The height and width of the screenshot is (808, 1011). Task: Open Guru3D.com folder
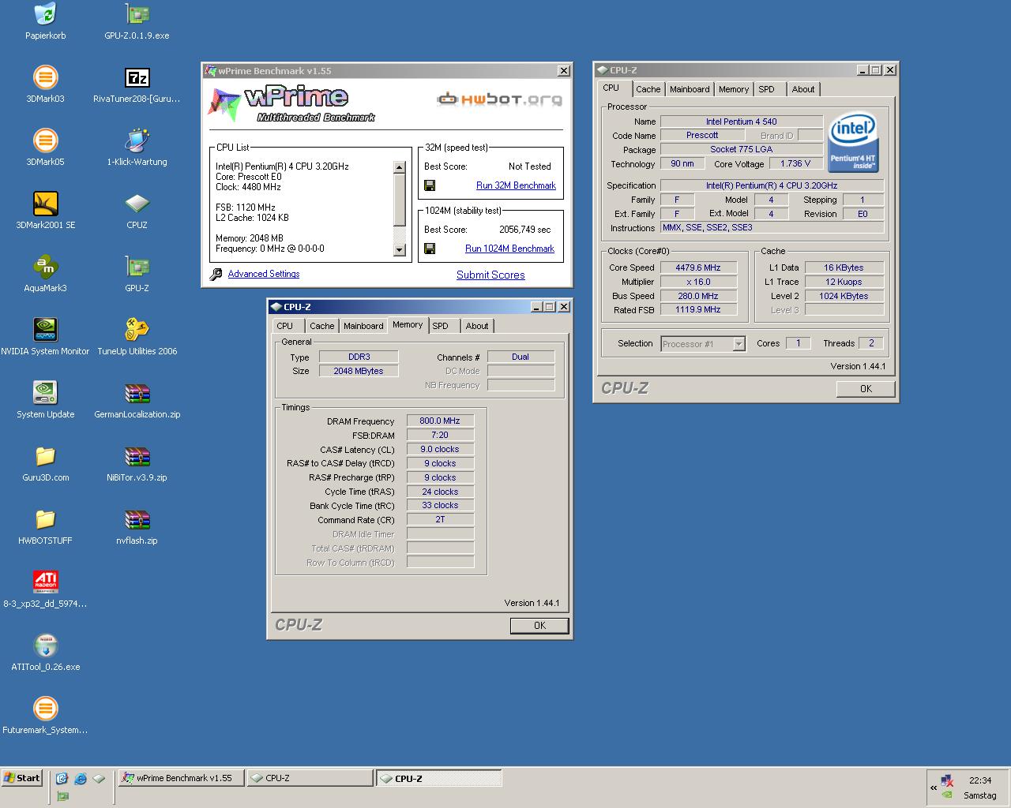[45, 456]
